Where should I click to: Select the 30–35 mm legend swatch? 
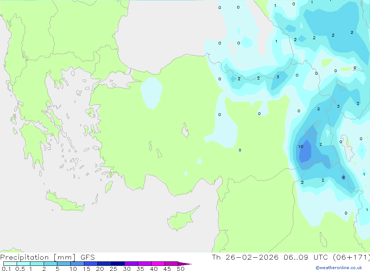tap(131, 264)
